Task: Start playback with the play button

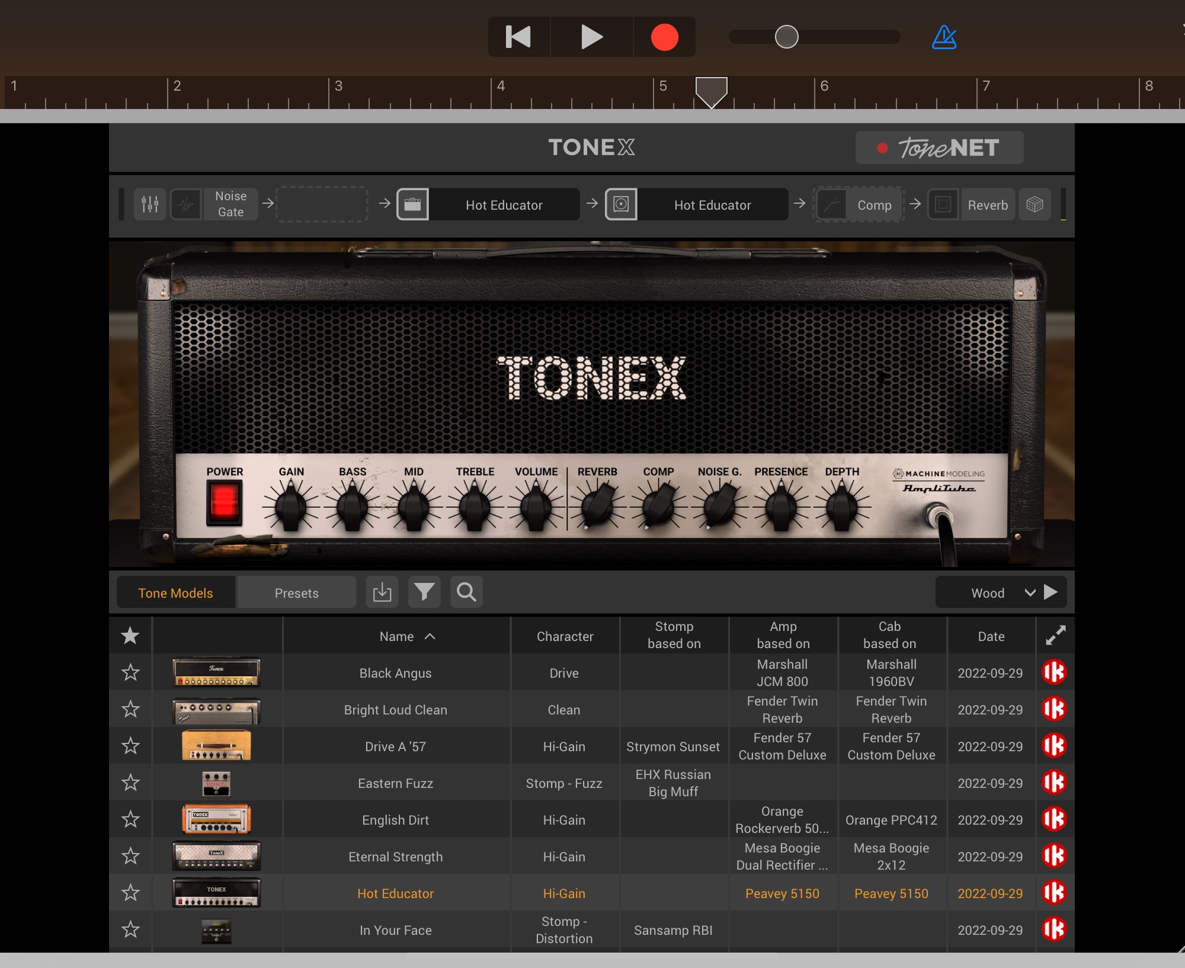Action: pos(591,37)
